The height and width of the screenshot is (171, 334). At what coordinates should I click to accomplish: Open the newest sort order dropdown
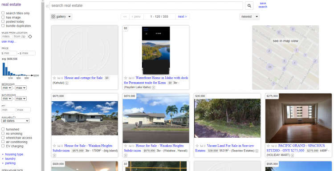[x=249, y=16]
